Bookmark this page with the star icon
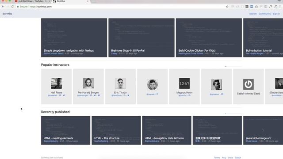Viewport: 283px width, 159px height. [x=227, y=7]
